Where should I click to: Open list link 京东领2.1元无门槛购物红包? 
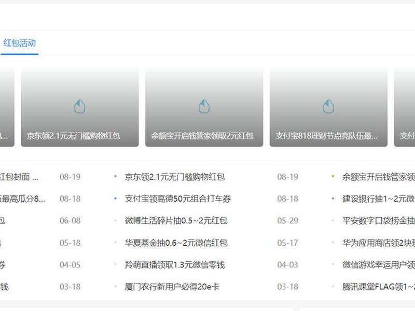point(175,177)
